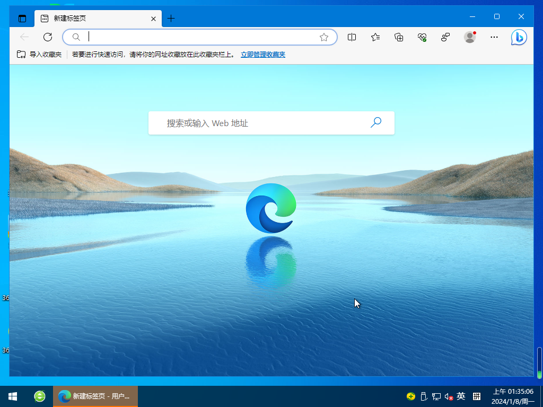Viewport: 543px width, 407px height.
Task: Switch input language 英 indicator
Action: point(461,396)
